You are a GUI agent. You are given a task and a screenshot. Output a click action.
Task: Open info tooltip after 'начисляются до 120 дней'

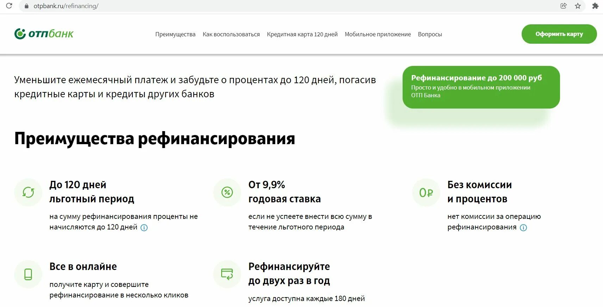pos(144,228)
